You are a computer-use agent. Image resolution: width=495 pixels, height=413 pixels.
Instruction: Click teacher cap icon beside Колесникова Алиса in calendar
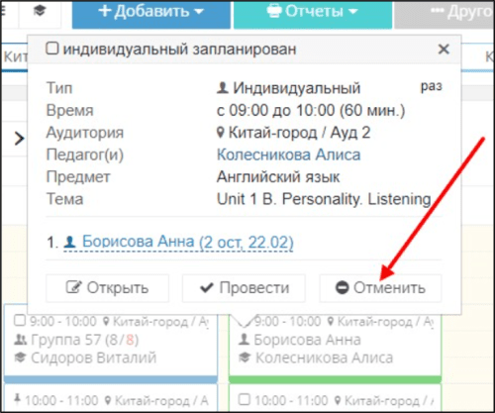coord(245,358)
